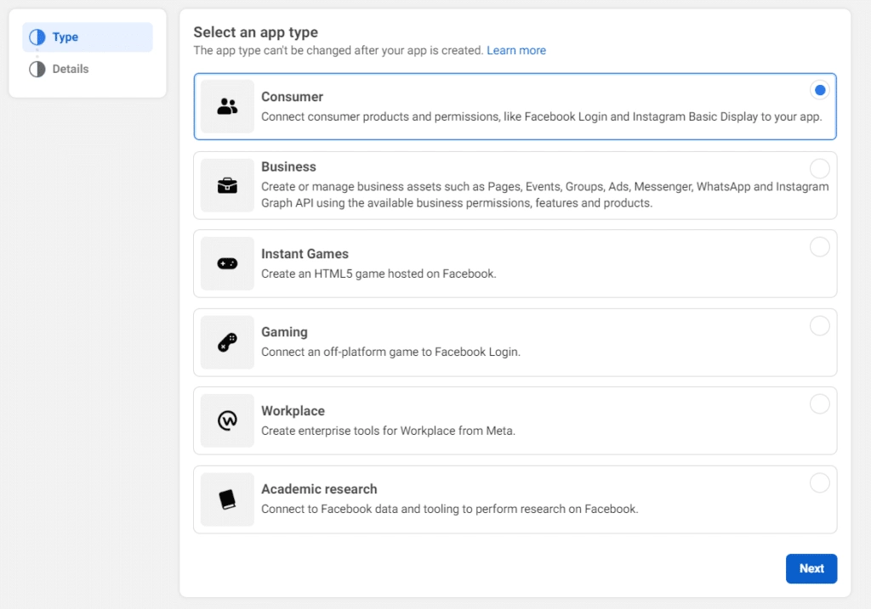Click the Academic research book icon
This screenshot has height=609, width=871.
(x=227, y=499)
